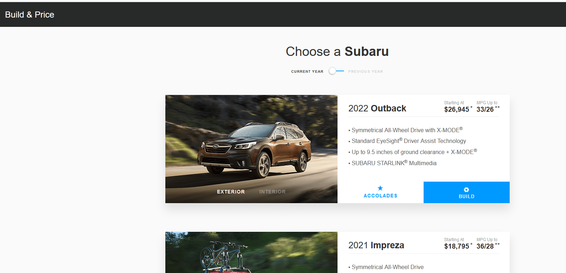Click the Build & Price header title
The image size is (566, 273).
[30, 15]
